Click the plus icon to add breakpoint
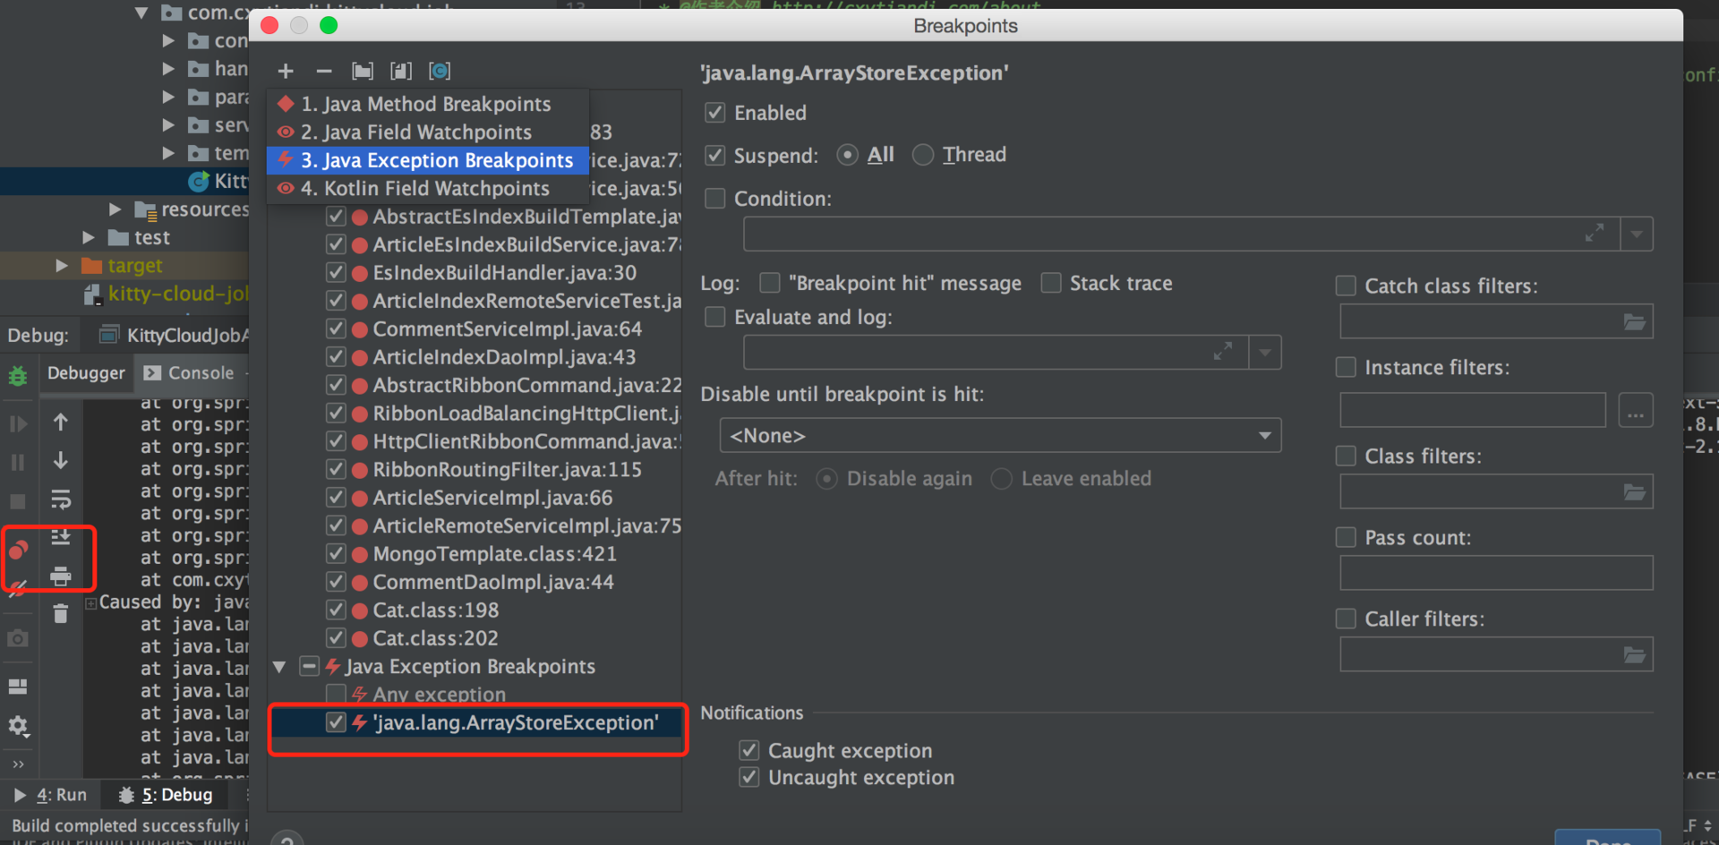1719x845 pixels. click(x=286, y=71)
